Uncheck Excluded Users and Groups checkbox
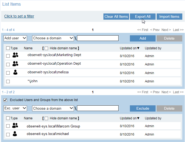The height and width of the screenshot is (142, 185). coord(5,100)
